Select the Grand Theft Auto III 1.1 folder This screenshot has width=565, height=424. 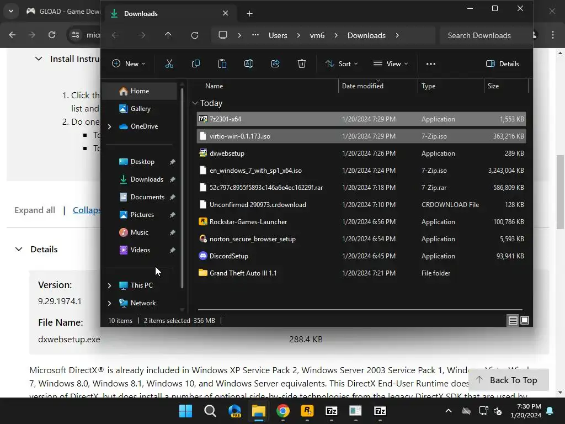tap(361, 273)
